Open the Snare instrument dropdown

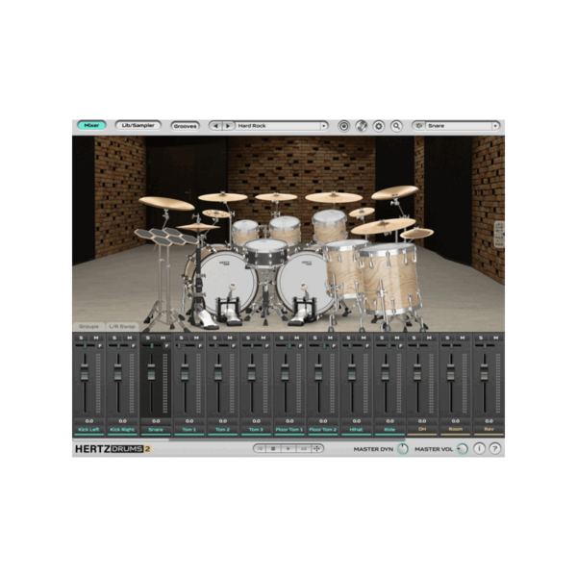(495, 126)
